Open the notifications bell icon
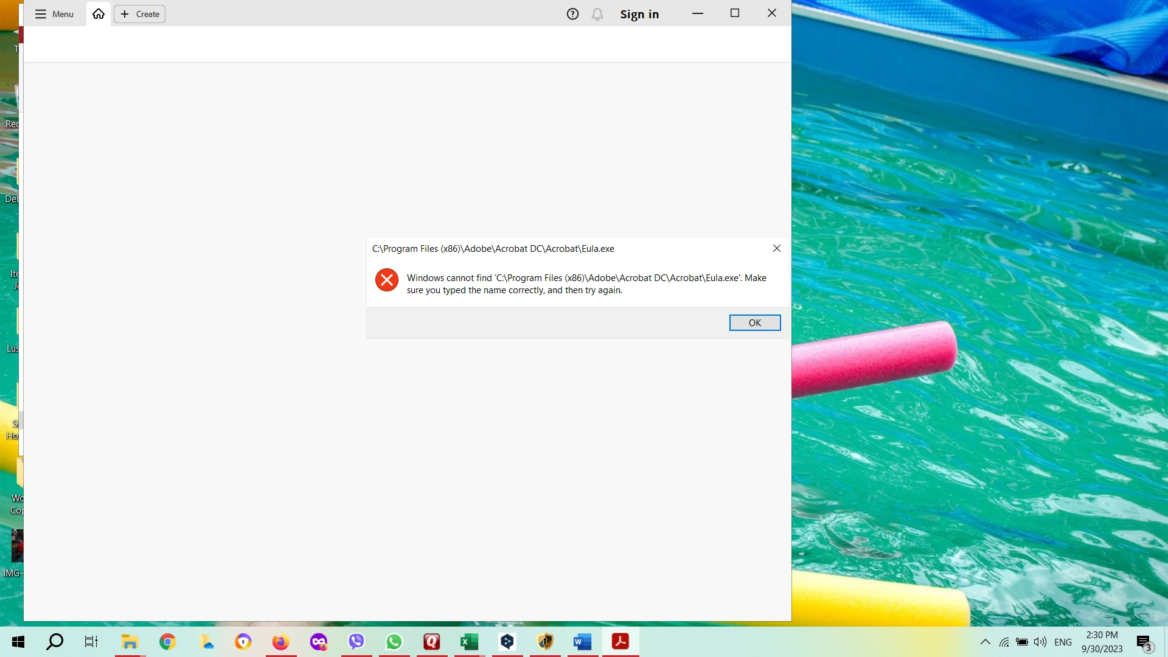Viewport: 1168px width, 657px height. (x=597, y=14)
